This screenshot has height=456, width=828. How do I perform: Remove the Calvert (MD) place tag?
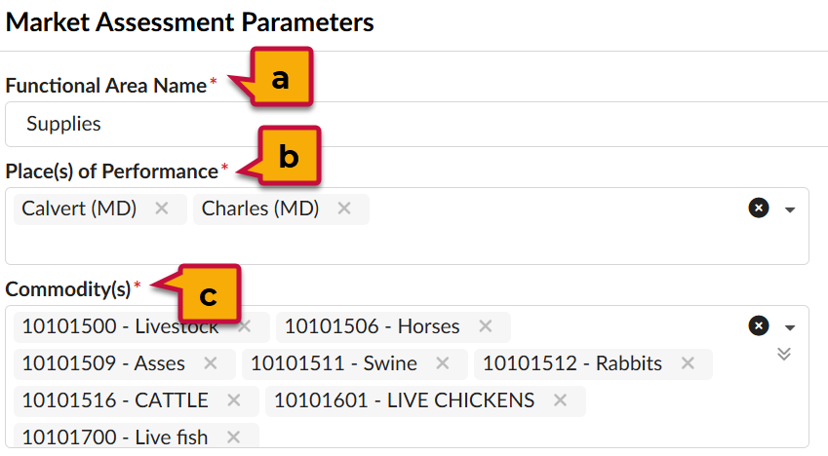(162, 209)
